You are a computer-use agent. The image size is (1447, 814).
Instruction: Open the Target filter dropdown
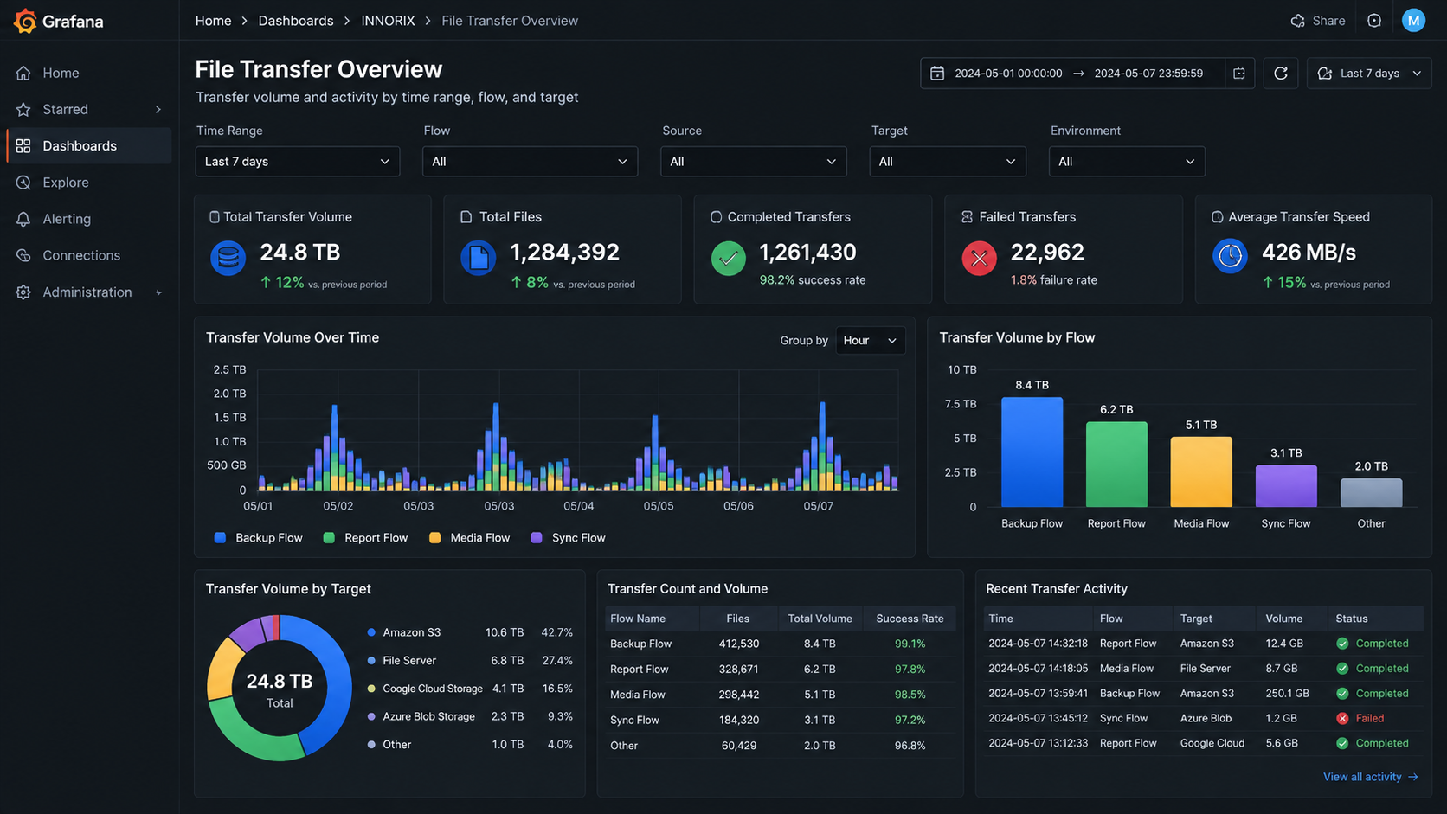point(948,162)
